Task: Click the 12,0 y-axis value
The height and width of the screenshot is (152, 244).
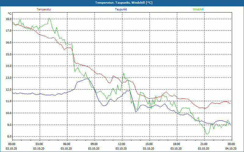Action: 9,89
